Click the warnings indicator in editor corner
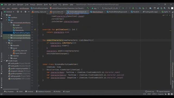This screenshot has height=98, width=174. pos(164,15)
